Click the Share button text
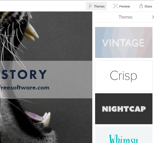Screen dimensions: 154x143 [148, 7]
